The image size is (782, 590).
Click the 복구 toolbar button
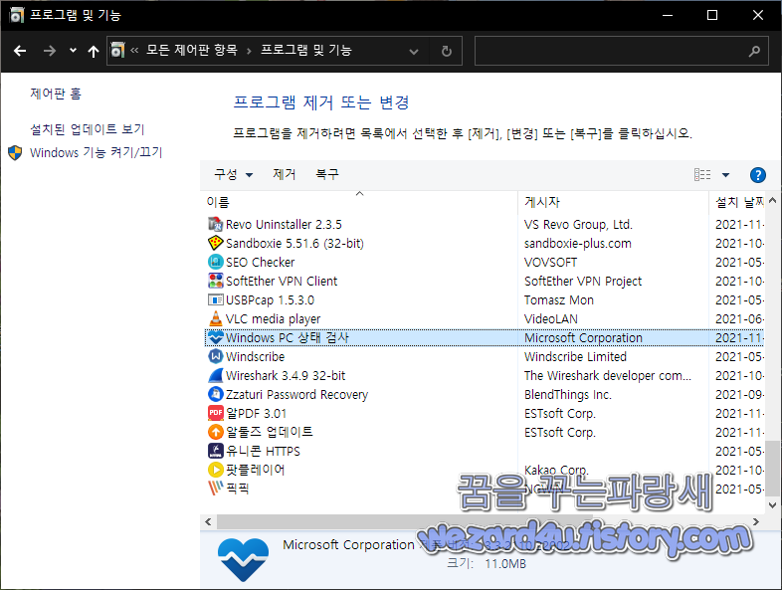coord(326,174)
